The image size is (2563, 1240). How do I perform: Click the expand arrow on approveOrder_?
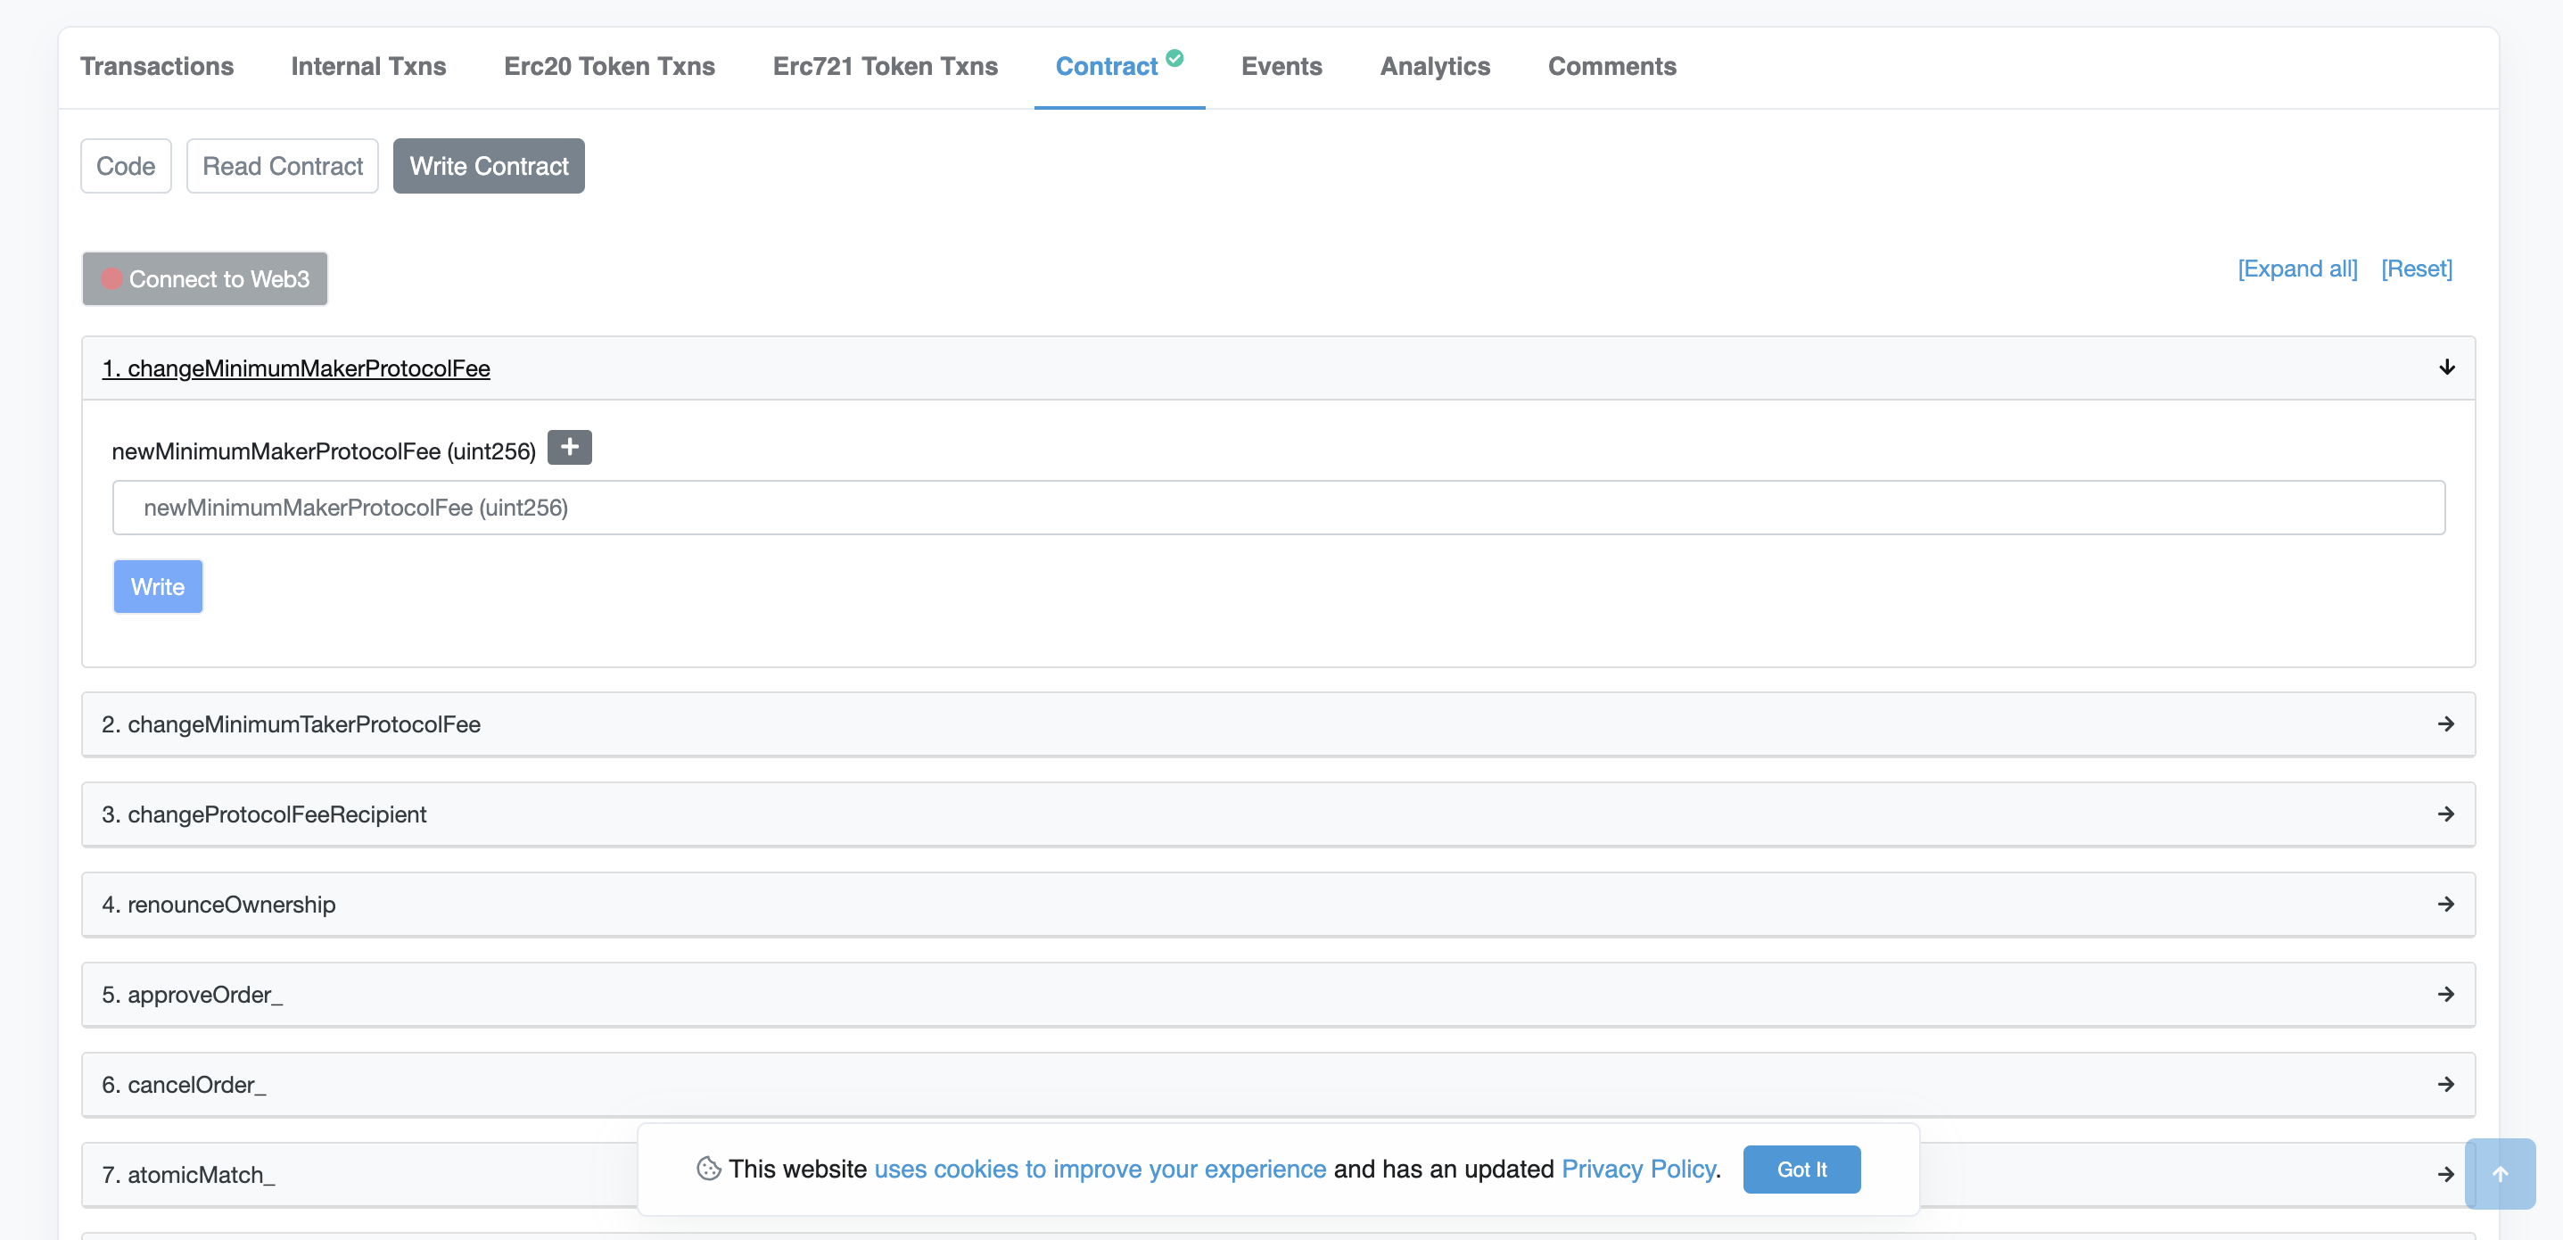point(2446,994)
